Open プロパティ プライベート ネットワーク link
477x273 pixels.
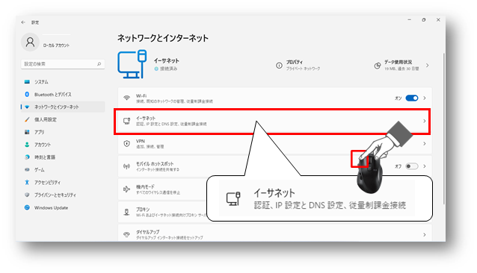click(298, 65)
